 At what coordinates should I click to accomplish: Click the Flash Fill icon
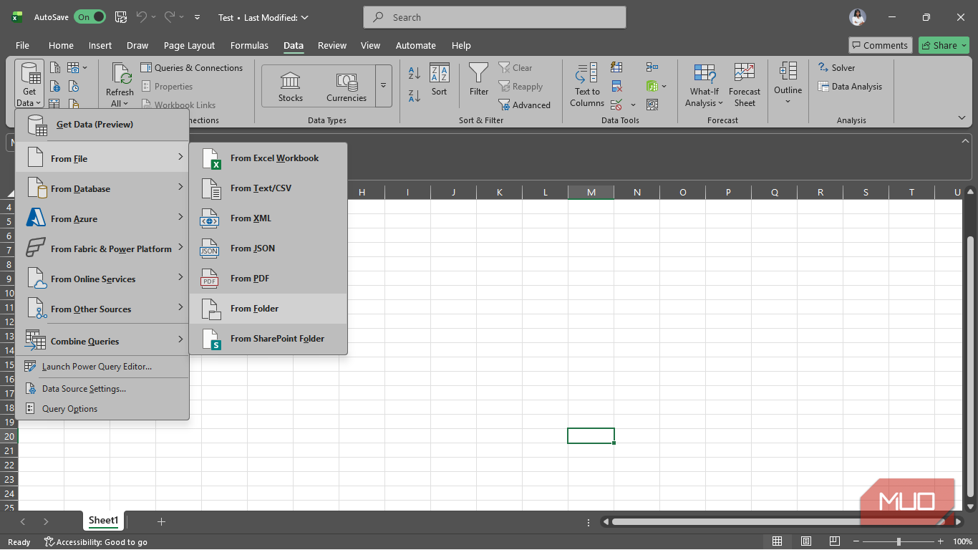click(x=616, y=67)
